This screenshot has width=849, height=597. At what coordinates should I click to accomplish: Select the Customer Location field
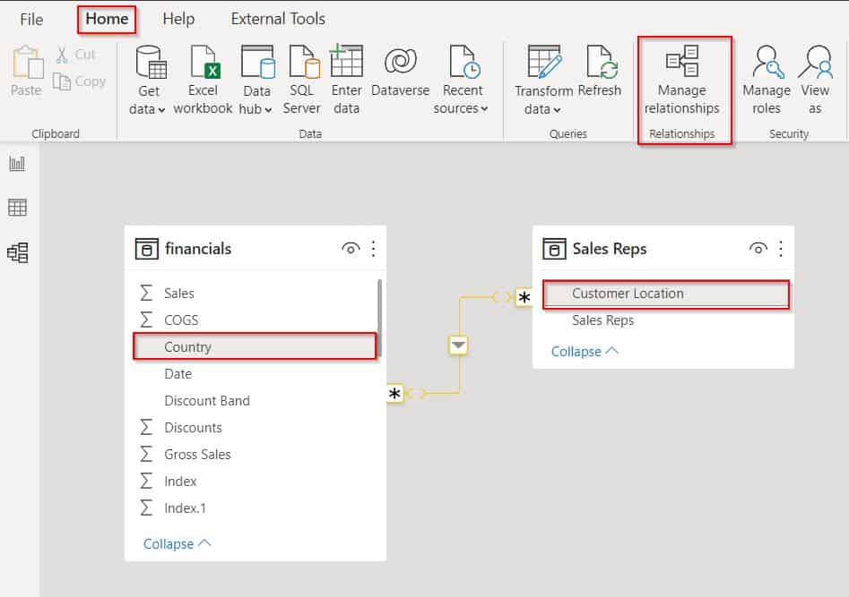(666, 294)
